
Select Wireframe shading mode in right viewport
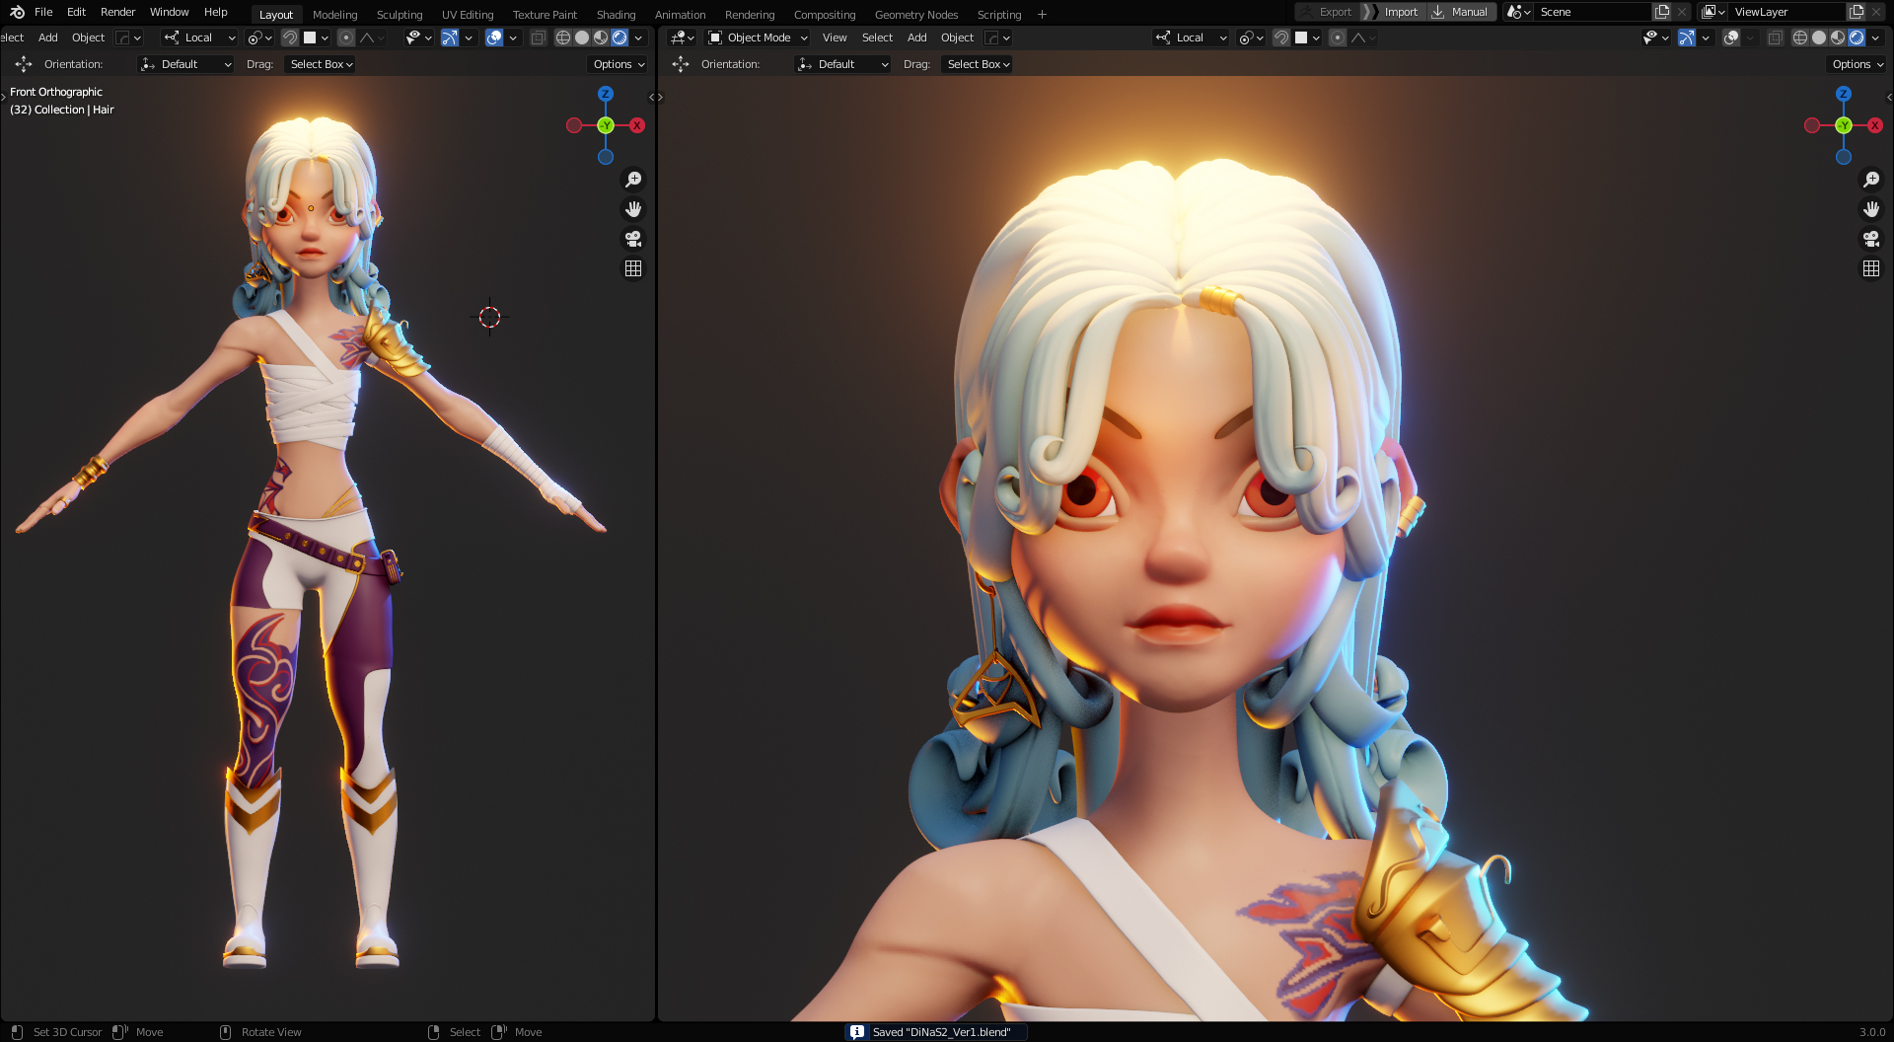(x=1798, y=37)
